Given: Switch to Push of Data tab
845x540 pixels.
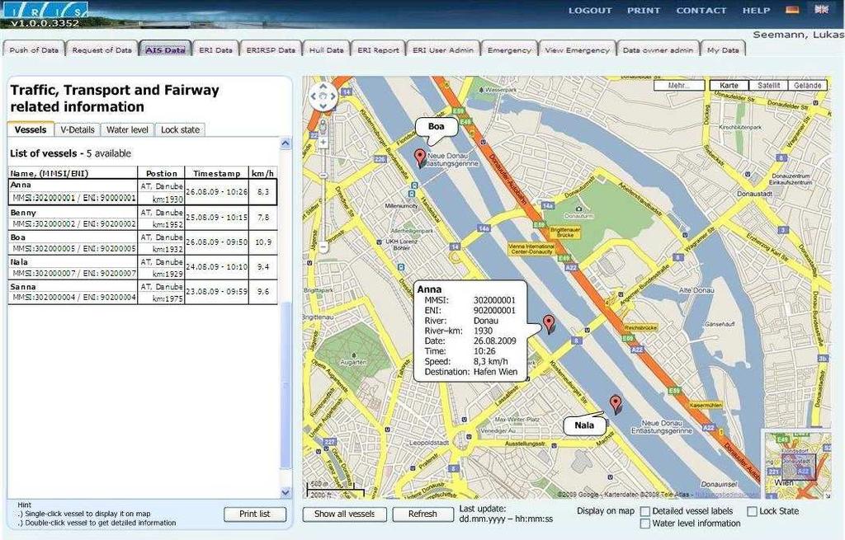Looking at the screenshot, I should pyautogui.click(x=34, y=49).
